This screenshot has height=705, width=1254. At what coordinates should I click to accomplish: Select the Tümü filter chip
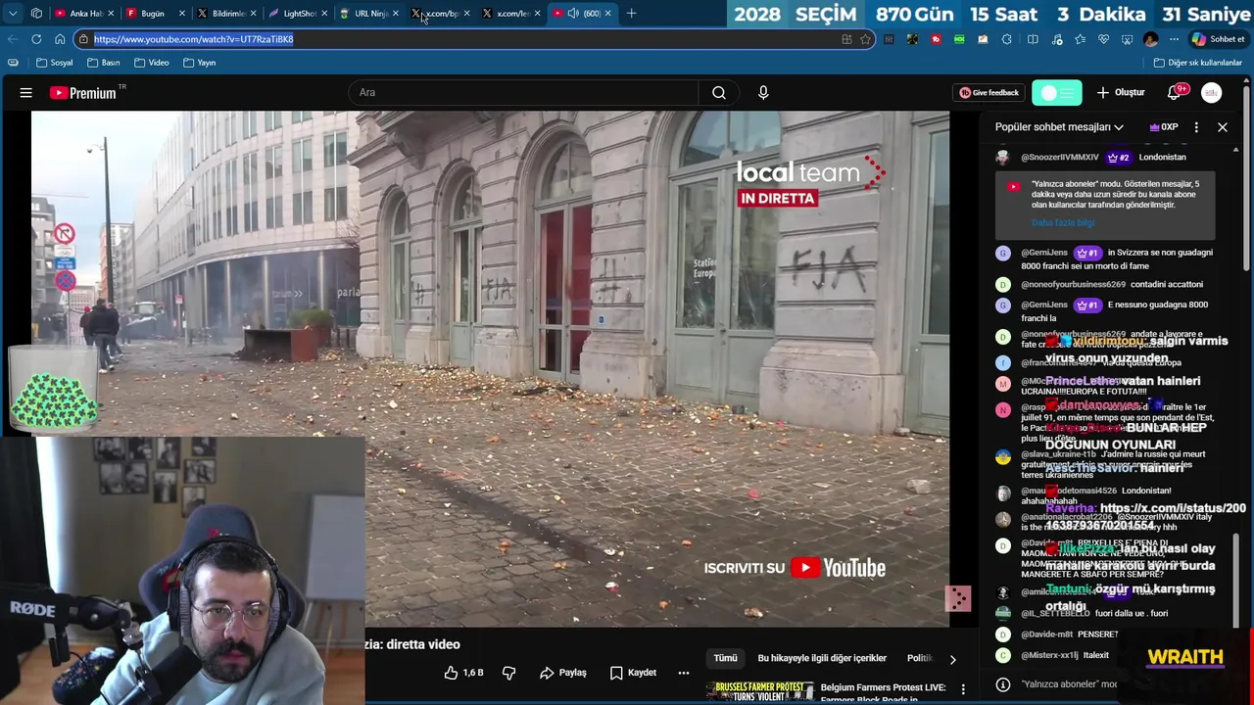725,658
